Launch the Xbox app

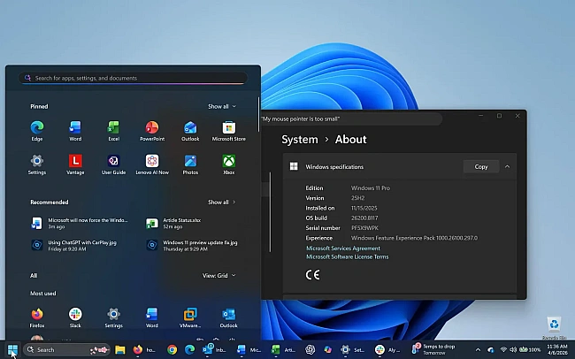[228, 163]
